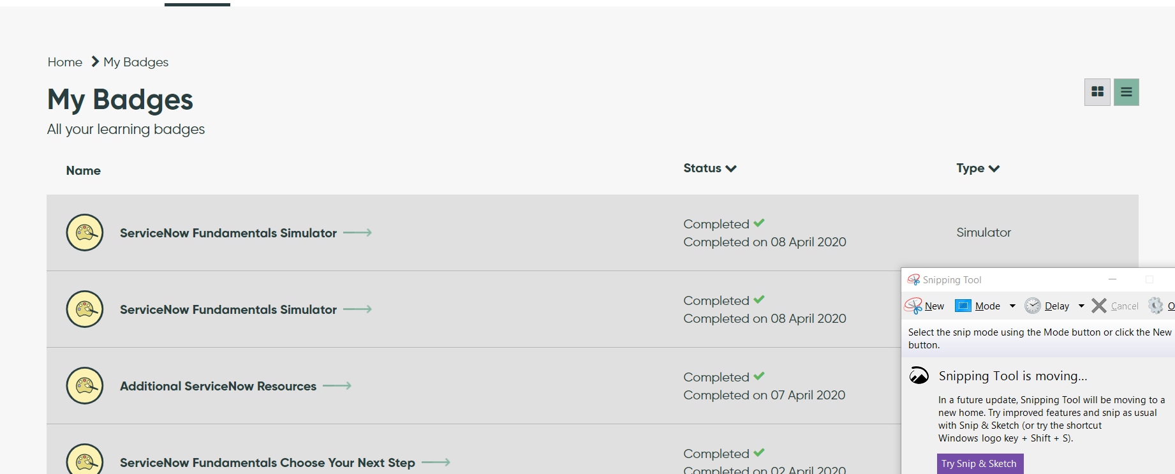
Task: Switch to list view of badges
Action: pyautogui.click(x=1126, y=92)
